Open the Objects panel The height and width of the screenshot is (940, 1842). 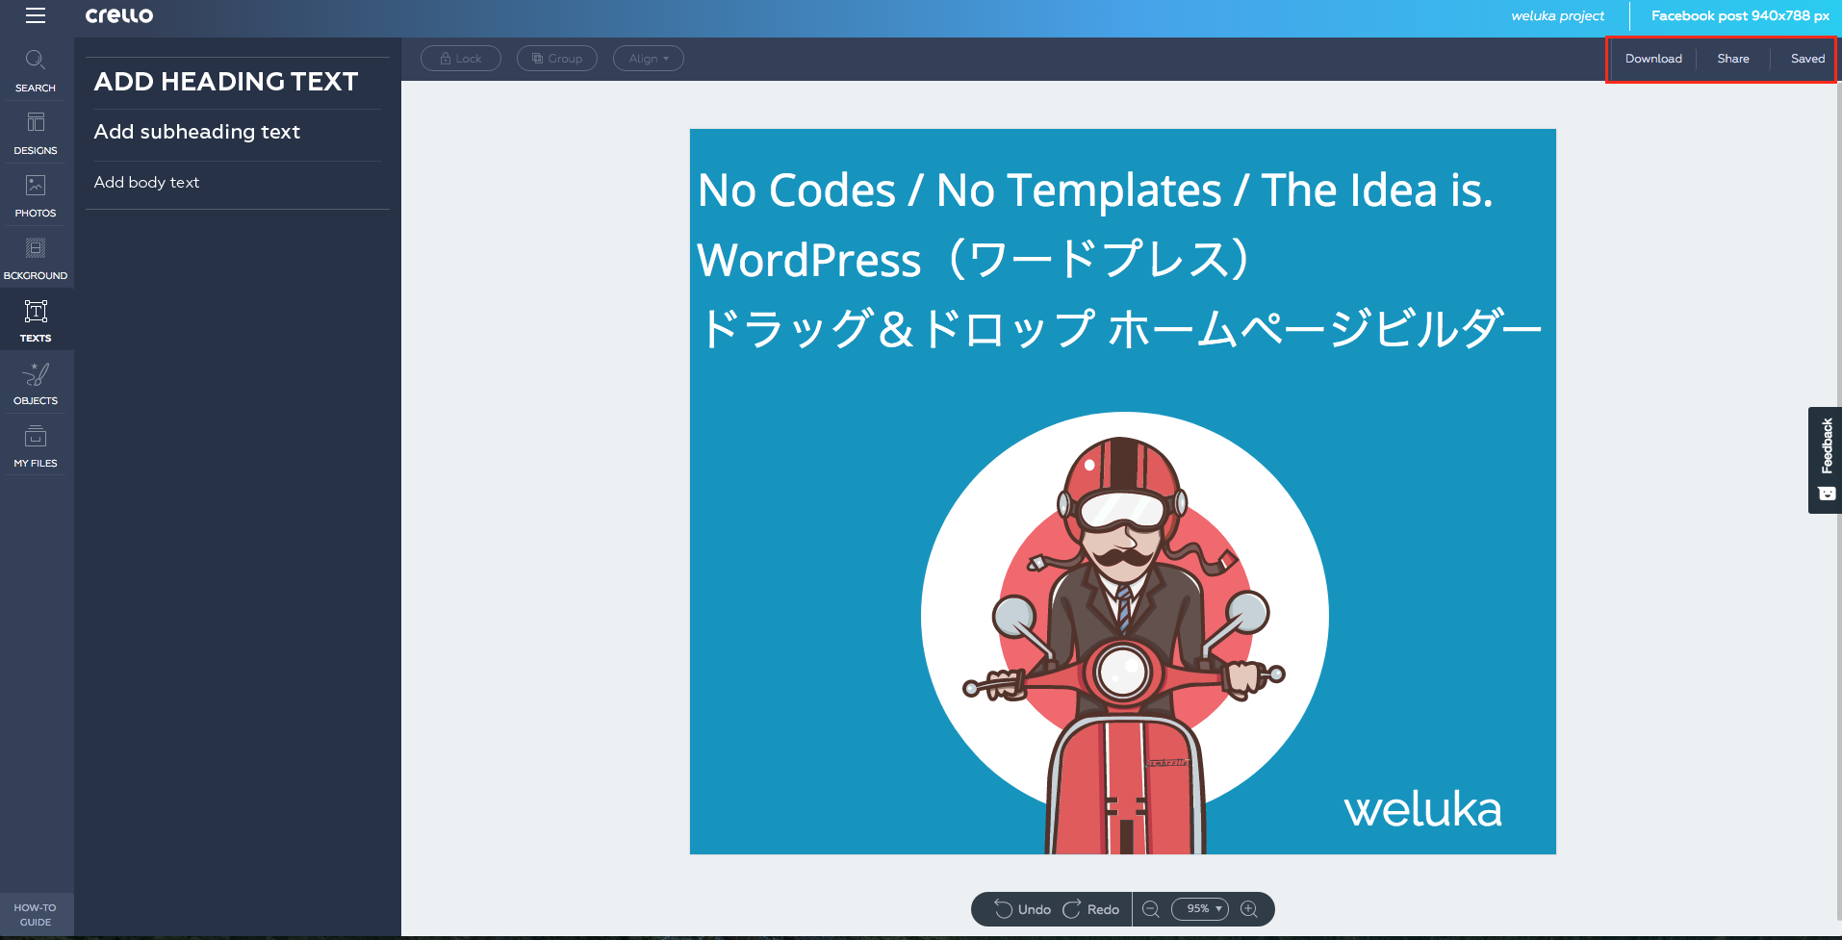(36, 384)
